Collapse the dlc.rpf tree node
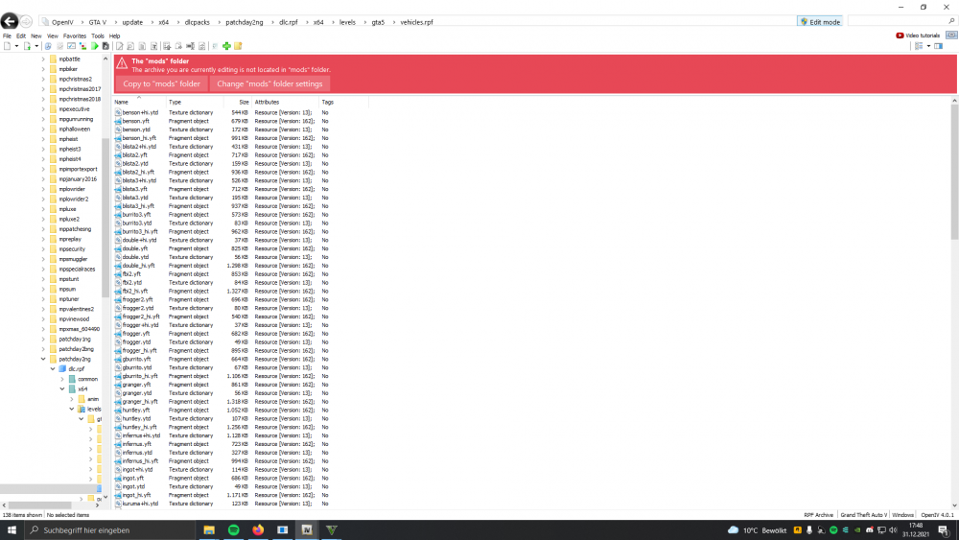The width and height of the screenshot is (959, 540). (53, 368)
